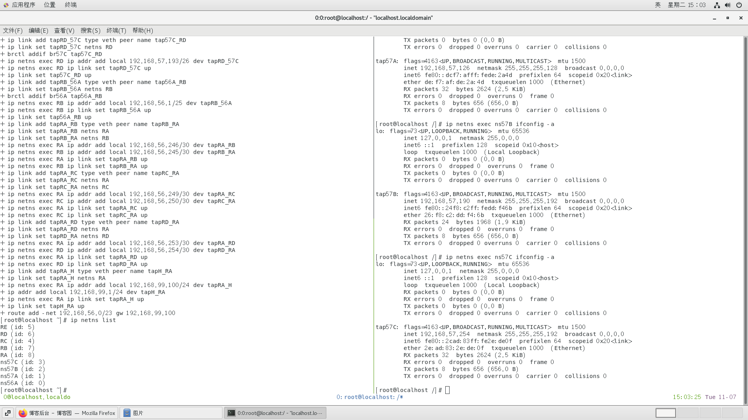
Task: Open the 文件(F) menu
Action: tap(12, 30)
